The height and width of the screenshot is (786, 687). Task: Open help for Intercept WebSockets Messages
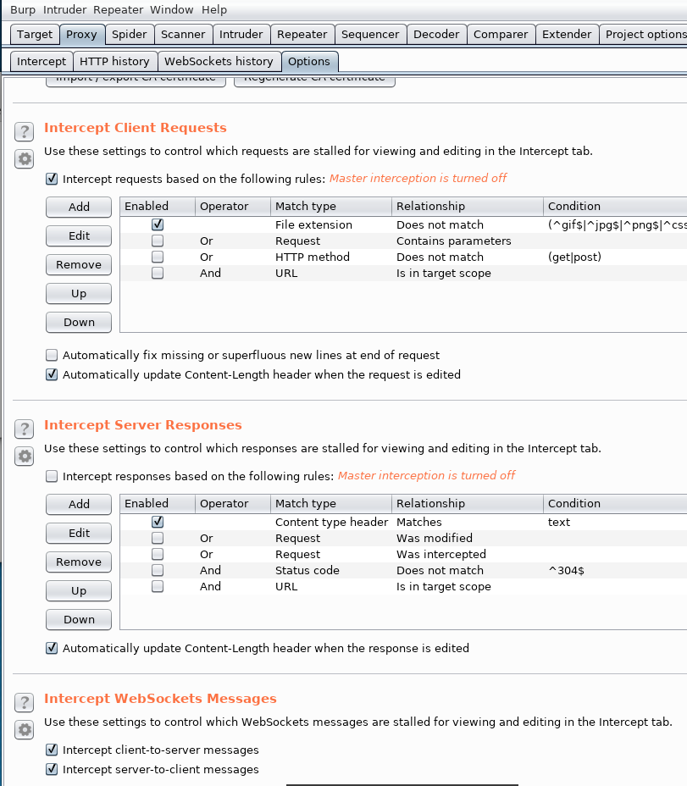pyautogui.click(x=24, y=703)
